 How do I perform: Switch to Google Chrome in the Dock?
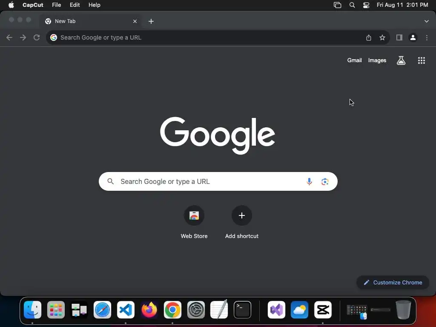[172, 310]
